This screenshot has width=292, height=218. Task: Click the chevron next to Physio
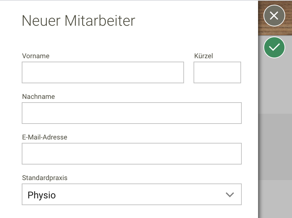(230, 194)
